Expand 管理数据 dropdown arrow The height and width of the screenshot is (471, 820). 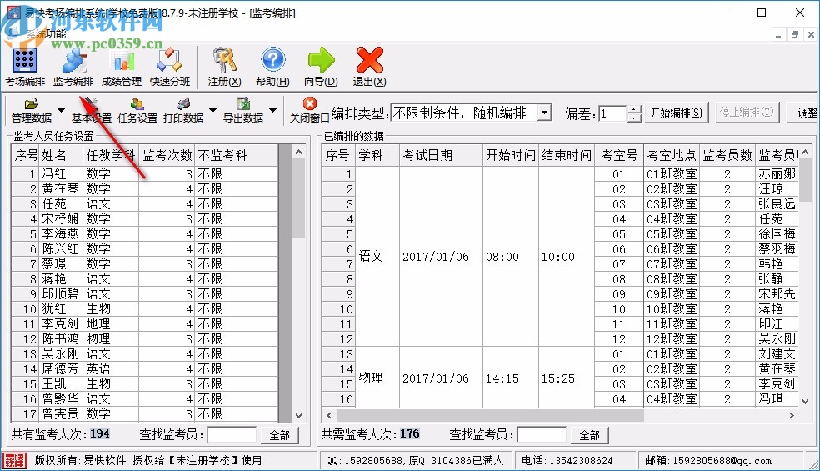point(61,110)
